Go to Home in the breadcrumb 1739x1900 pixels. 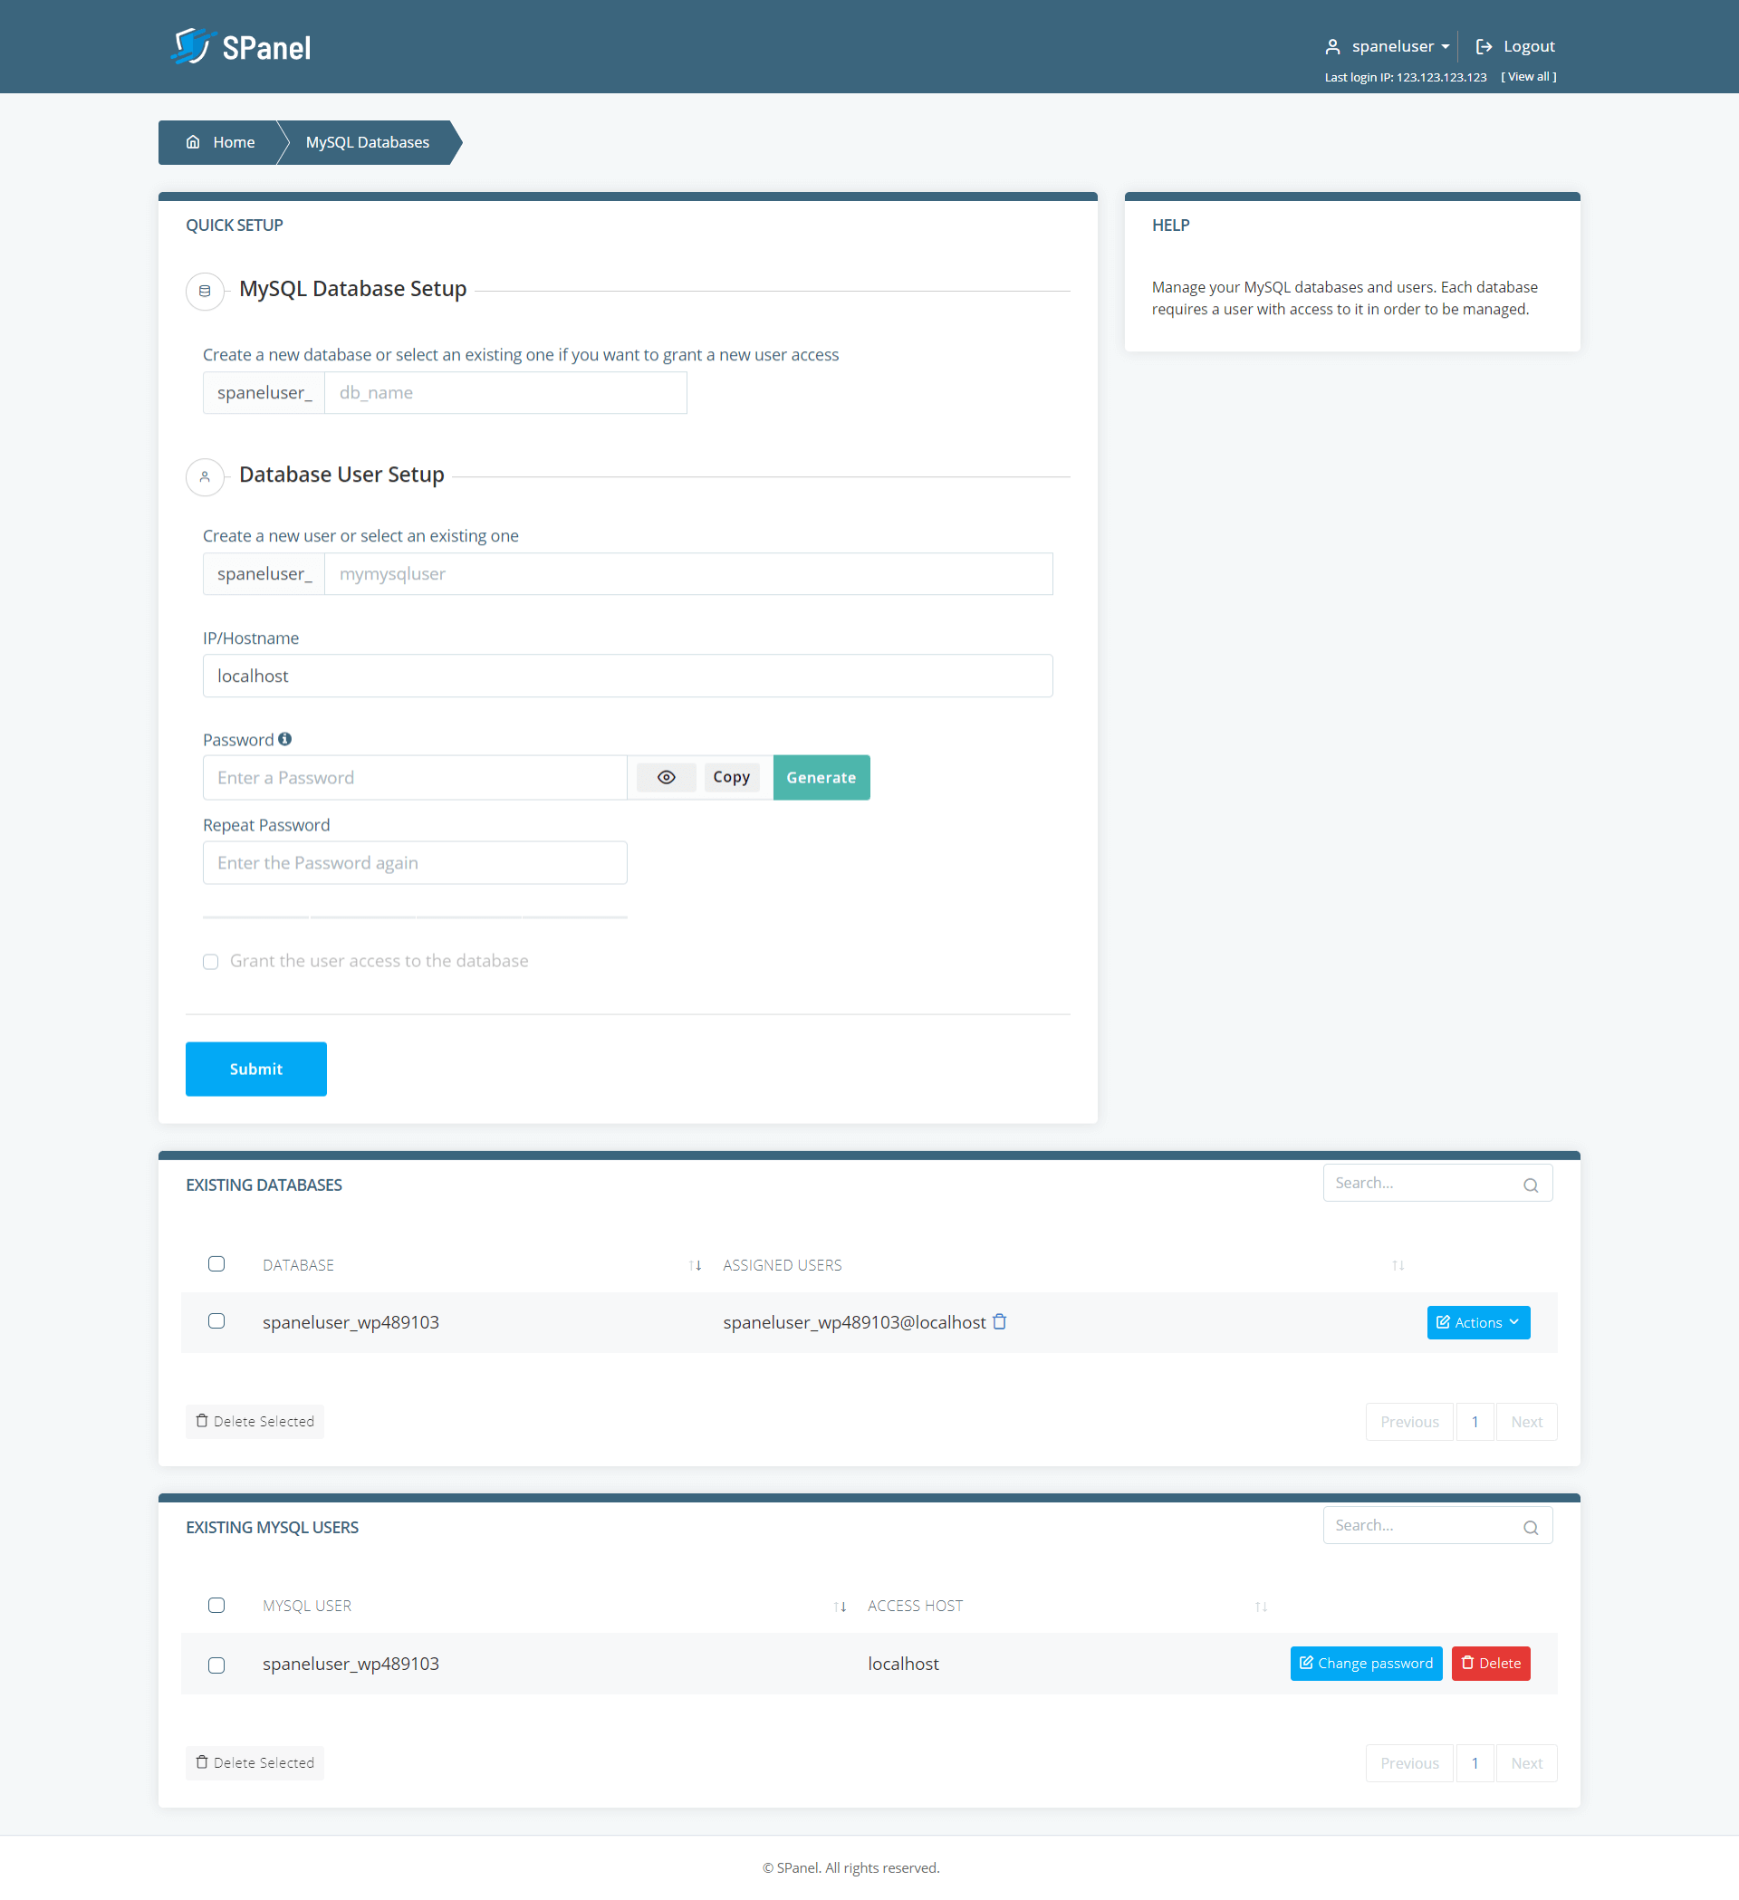tap(221, 142)
